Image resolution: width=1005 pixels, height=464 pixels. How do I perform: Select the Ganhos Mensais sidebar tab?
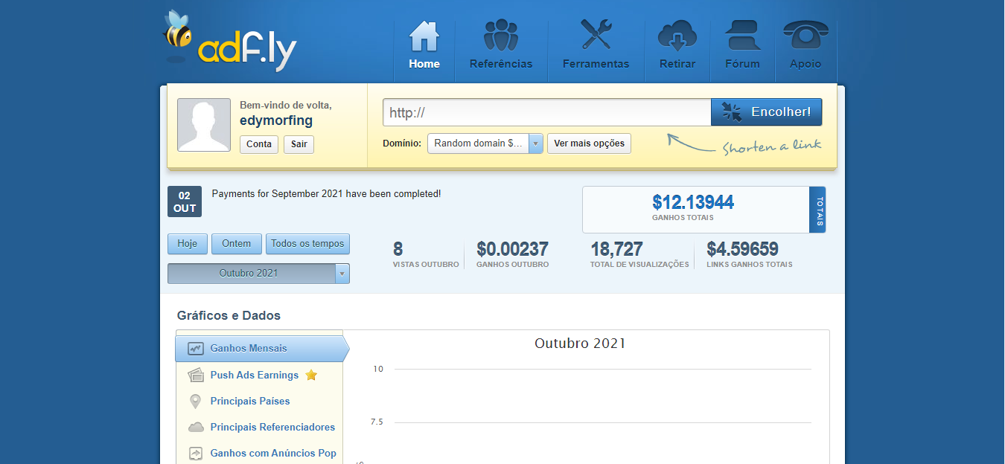[261, 348]
